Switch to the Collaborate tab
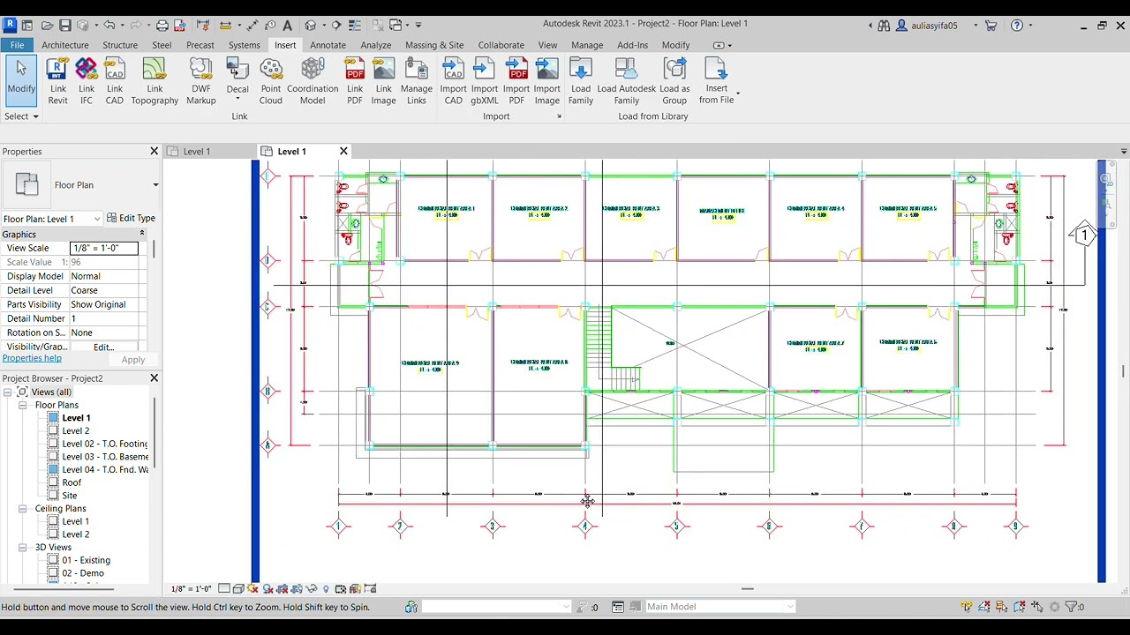 [x=501, y=45]
